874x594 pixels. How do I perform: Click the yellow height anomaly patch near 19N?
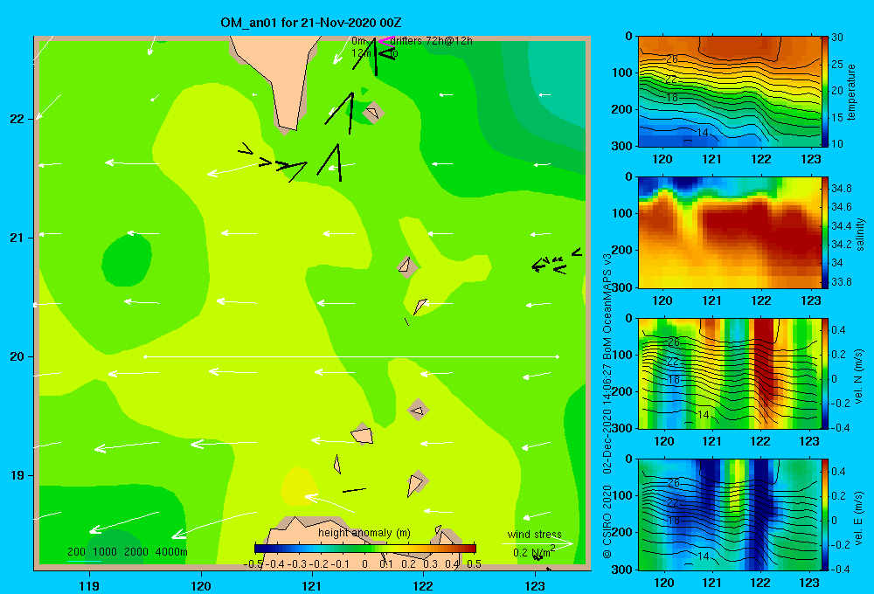[300, 487]
